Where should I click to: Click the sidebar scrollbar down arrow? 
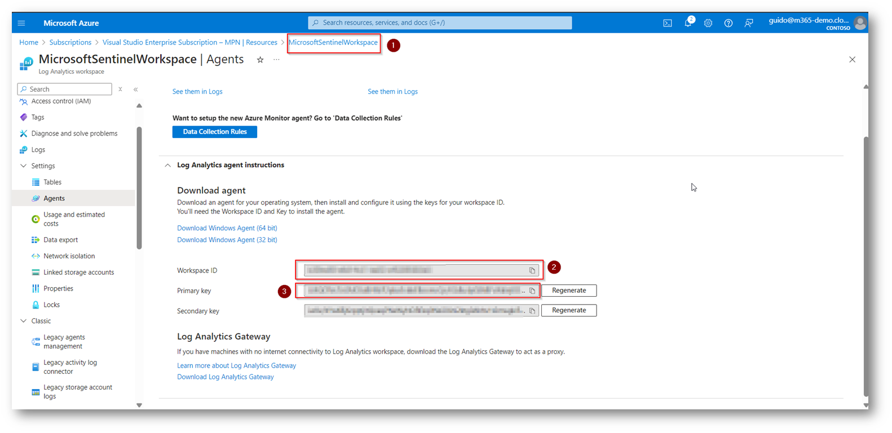click(139, 405)
